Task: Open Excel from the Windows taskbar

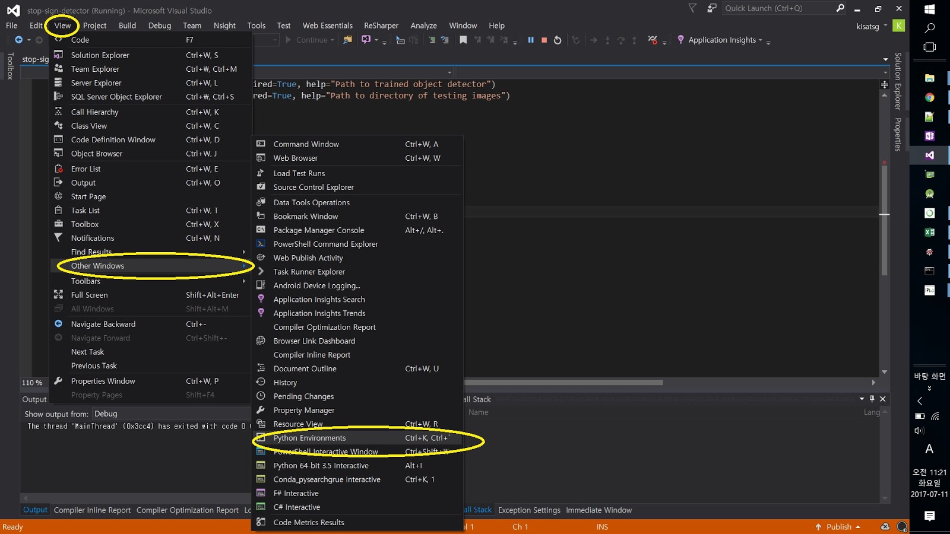Action: [x=930, y=232]
